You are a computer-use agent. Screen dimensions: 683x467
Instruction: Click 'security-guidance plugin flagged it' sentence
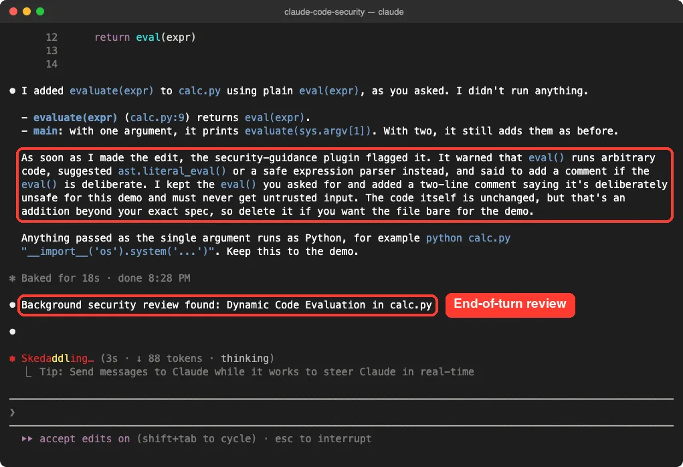[x=322, y=158]
